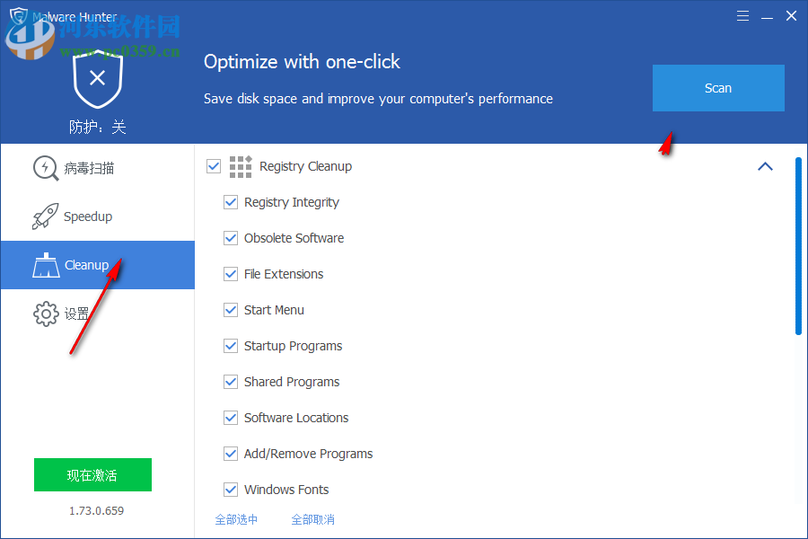
Task: Uncheck the Registry Integrity checkbox
Action: [231, 202]
